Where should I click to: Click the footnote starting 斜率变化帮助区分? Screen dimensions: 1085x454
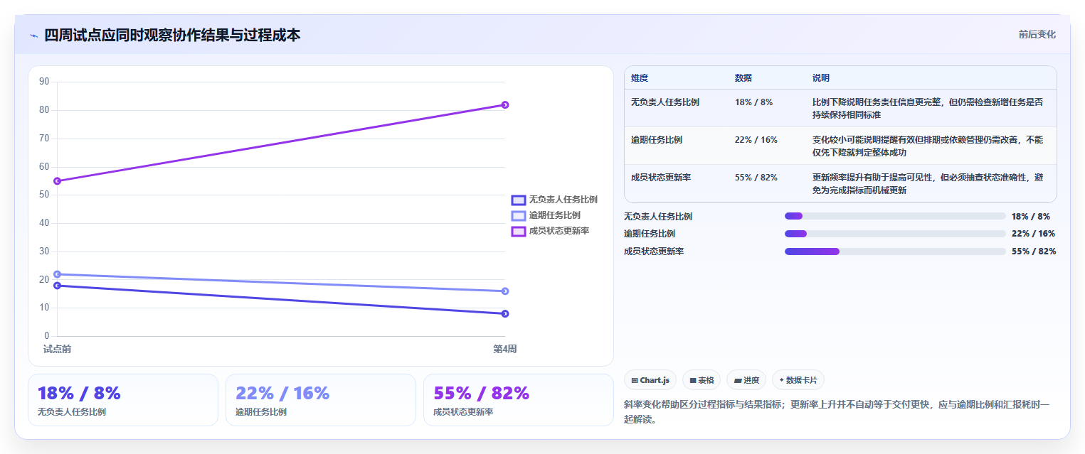836,412
